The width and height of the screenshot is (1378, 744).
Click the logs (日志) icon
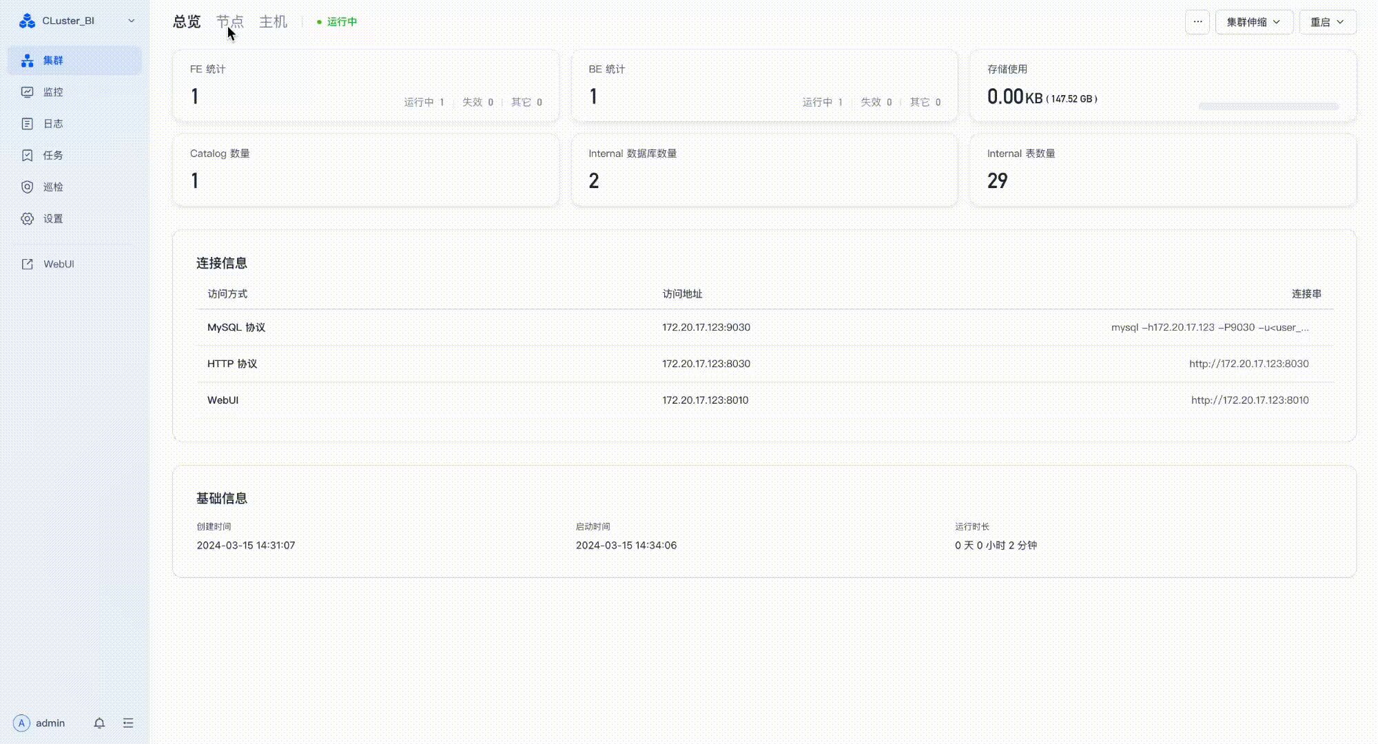(28, 124)
